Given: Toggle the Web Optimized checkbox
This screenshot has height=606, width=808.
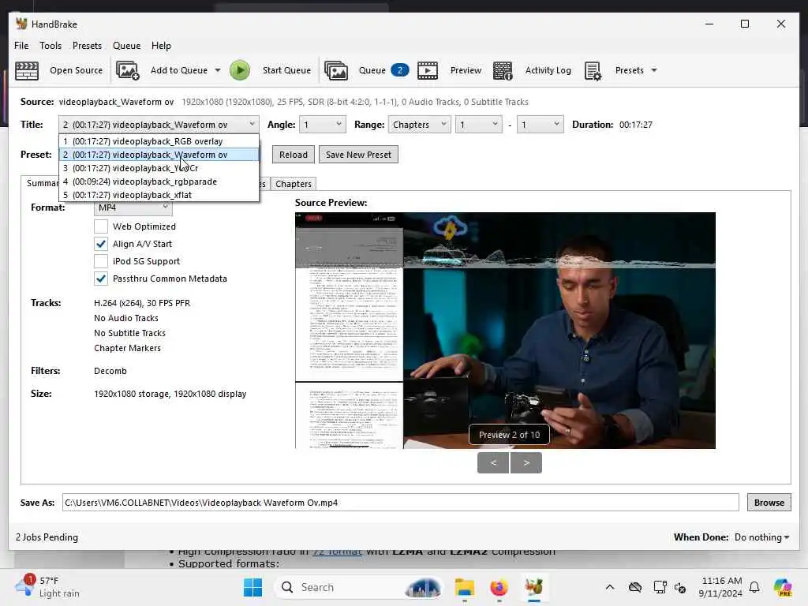Looking at the screenshot, I should (101, 226).
